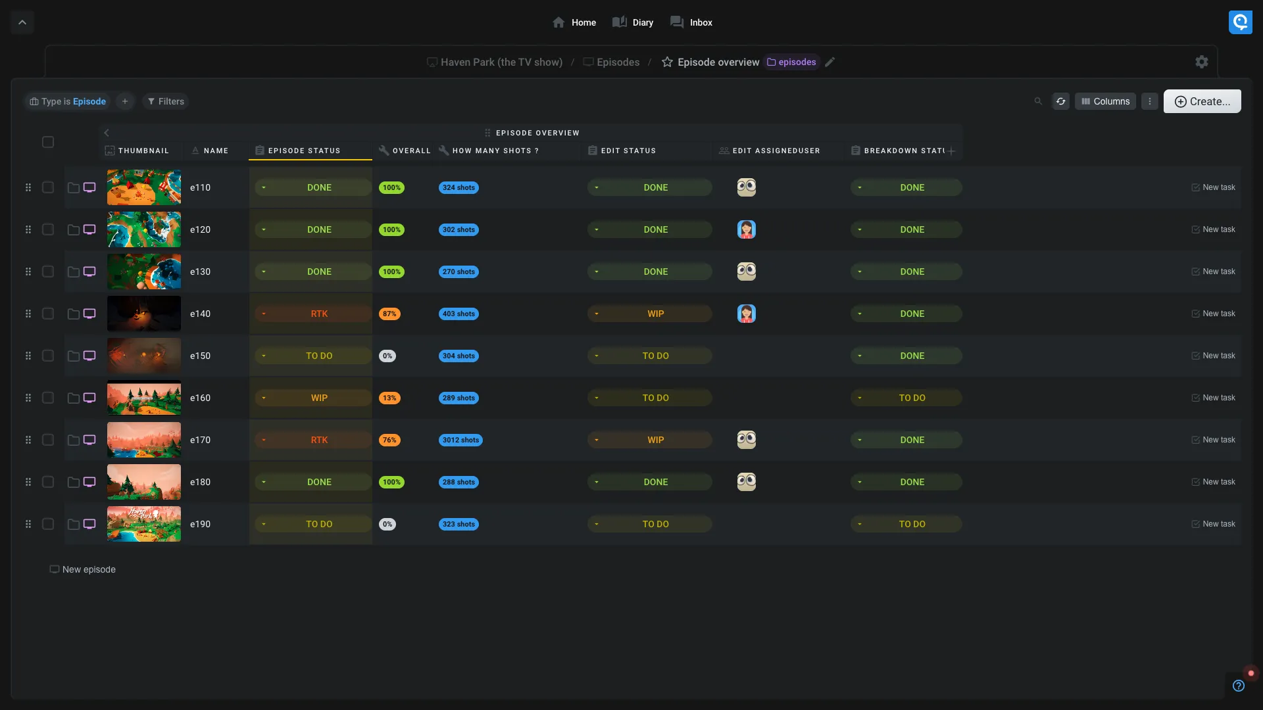Click the pencil edit icon beside episodes tag
1263x710 pixels.
[x=830, y=62]
